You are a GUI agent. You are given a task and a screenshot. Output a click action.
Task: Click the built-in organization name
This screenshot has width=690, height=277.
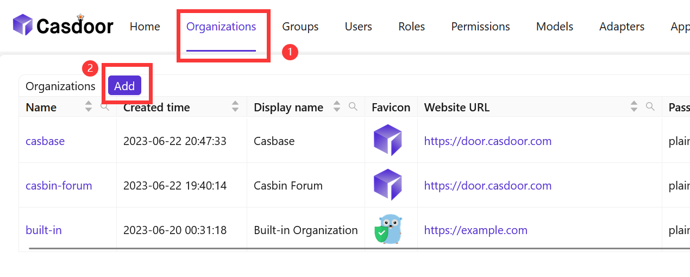[43, 230]
